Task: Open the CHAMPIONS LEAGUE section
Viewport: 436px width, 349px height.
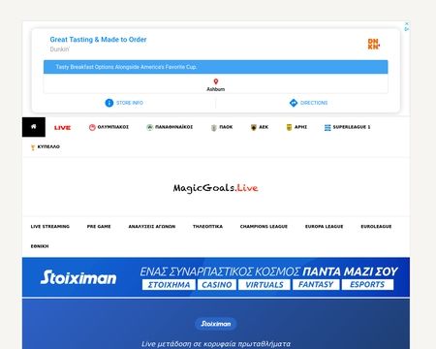Action: coord(264,227)
